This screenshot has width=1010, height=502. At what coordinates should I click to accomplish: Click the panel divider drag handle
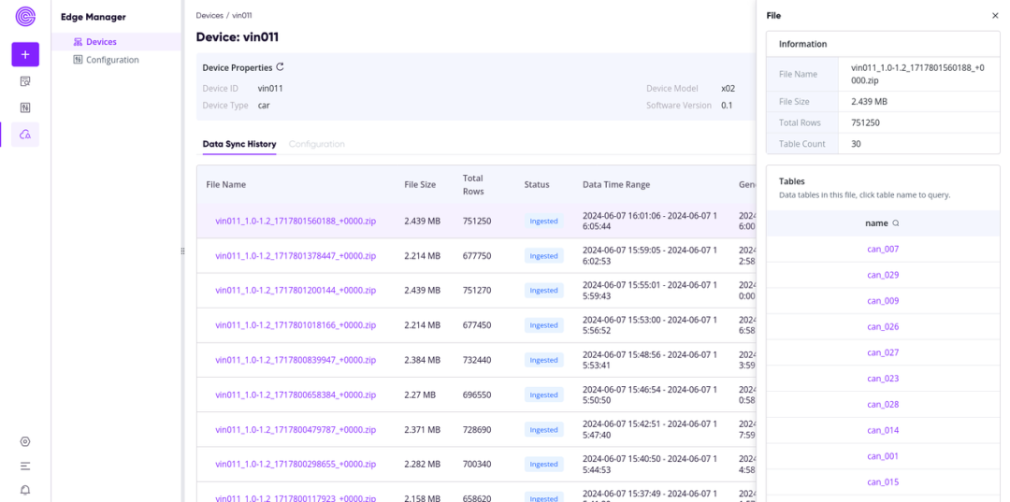pos(182,251)
